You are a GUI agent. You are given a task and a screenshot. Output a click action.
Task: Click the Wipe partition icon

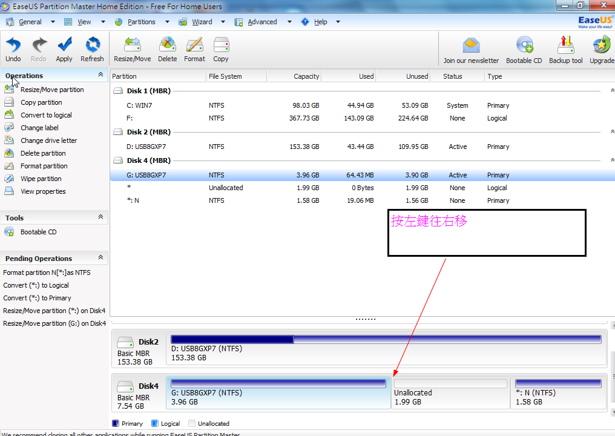tap(9, 179)
